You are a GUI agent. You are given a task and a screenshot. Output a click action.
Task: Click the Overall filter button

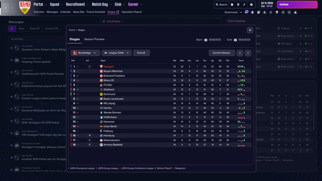pyautogui.click(x=141, y=53)
